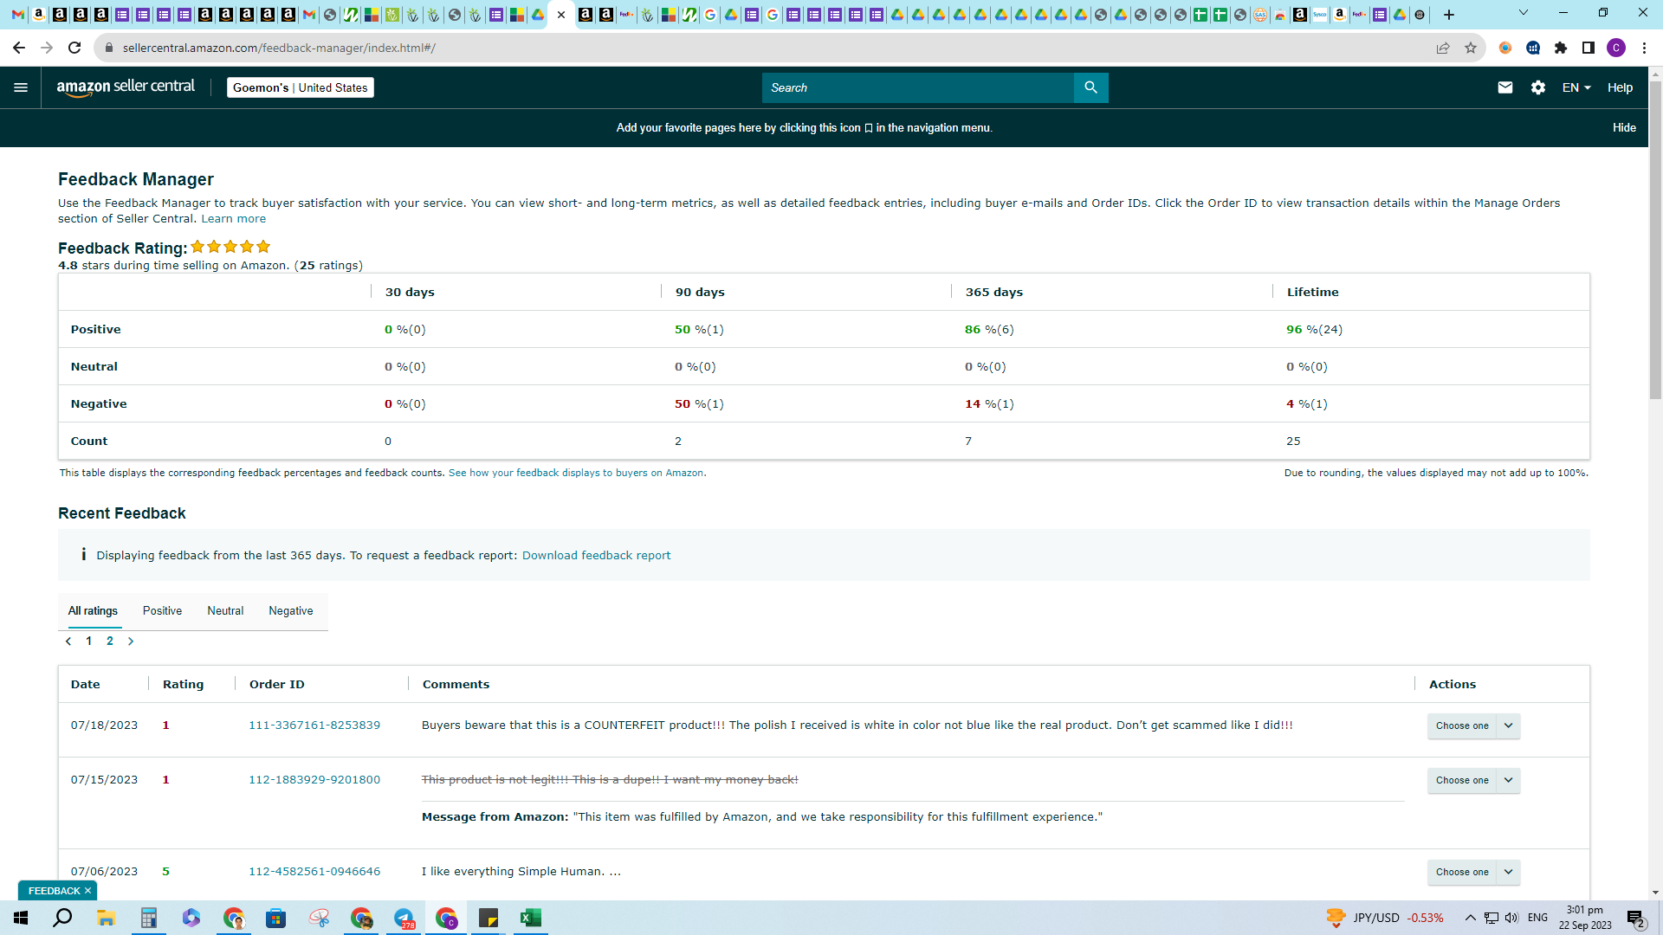1663x935 pixels.
Task: Close the FEEDBACK tag at the bottom
Action: [x=87, y=891]
